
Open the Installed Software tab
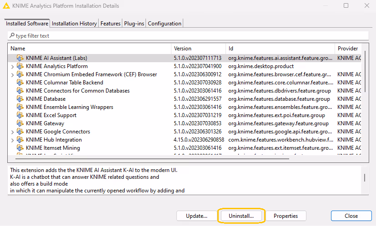(27, 23)
